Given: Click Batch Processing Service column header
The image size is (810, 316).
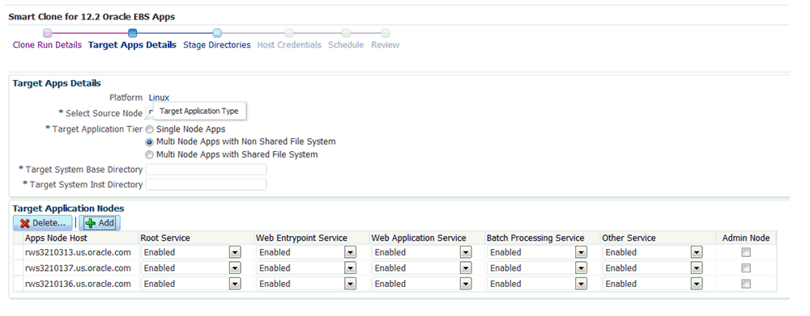Looking at the screenshot, I should coord(535,238).
